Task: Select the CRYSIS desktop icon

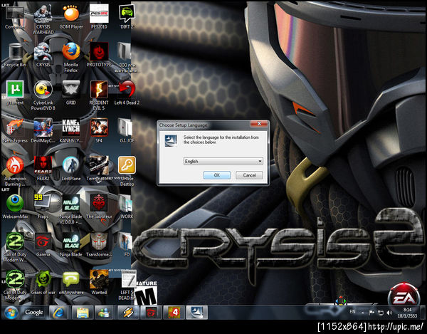Action: pyautogui.click(x=43, y=55)
